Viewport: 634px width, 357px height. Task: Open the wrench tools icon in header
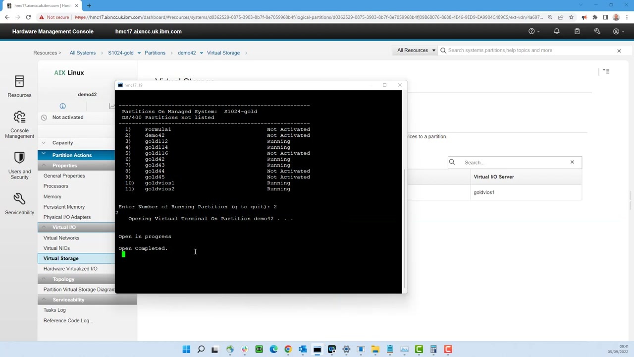[x=597, y=31]
